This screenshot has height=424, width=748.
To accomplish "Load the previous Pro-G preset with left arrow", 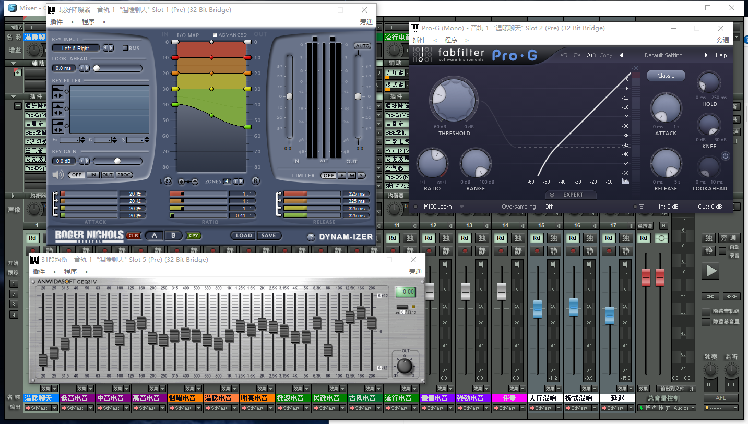I will tap(622, 55).
